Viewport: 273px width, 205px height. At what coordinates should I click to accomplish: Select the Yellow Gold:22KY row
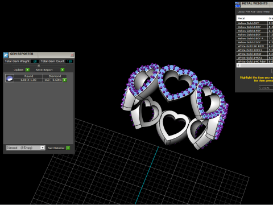255,42
